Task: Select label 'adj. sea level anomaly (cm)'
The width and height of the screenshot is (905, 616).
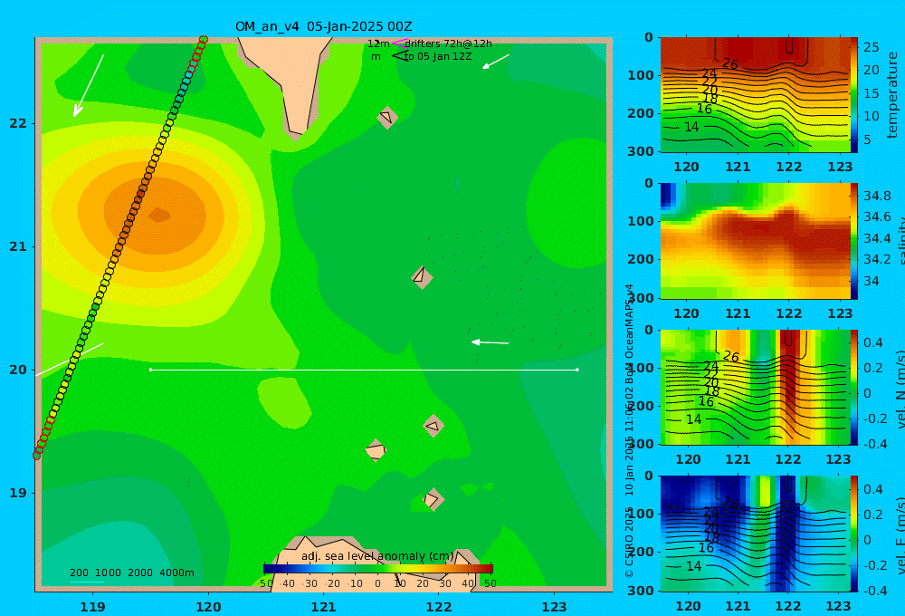Action: (377, 556)
